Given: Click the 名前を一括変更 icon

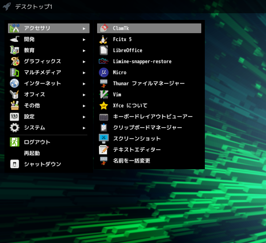Looking at the screenshot, I should tap(104, 161).
